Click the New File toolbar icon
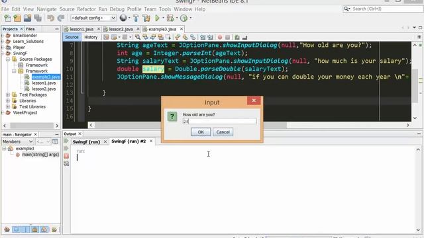Screen dimensions: 424x238 7,18
